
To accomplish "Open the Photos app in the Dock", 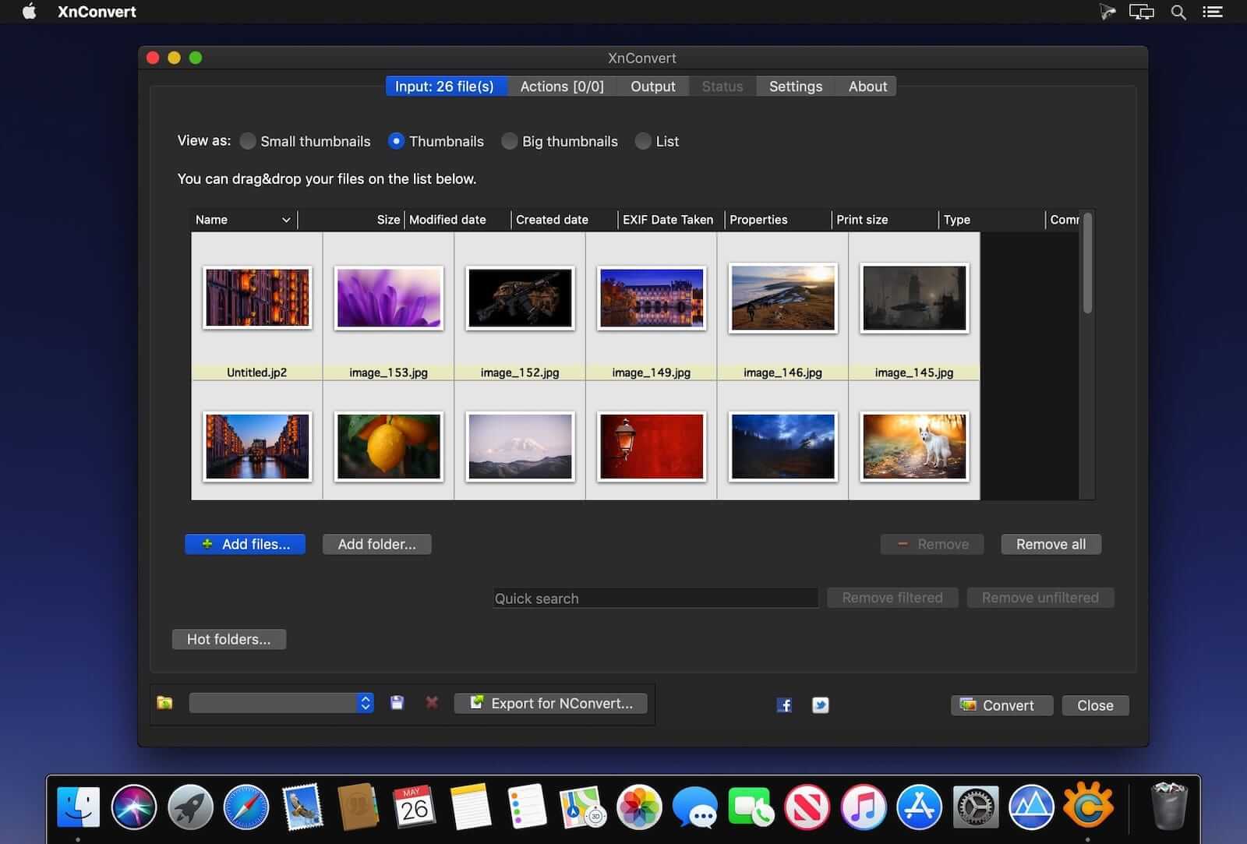I will [x=638, y=808].
